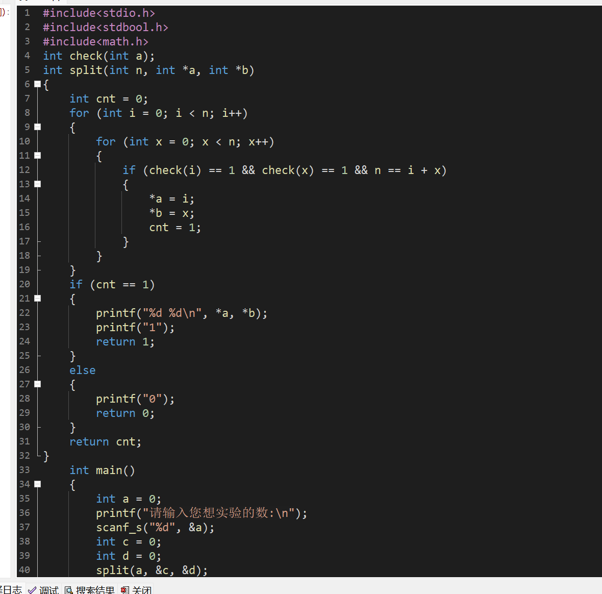Viewport: 602px width, 594px height.
Task: Click on "int check(int a);" declaration
Action: (x=99, y=56)
